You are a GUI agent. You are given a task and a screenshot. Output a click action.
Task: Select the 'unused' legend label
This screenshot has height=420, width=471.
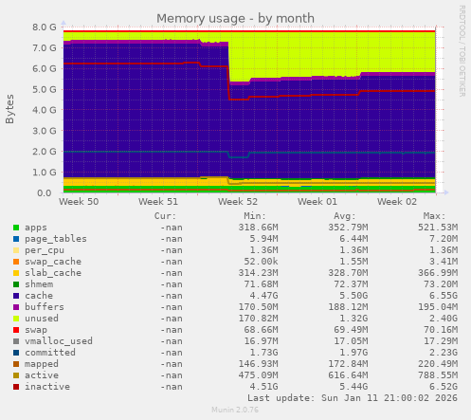point(42,319)
